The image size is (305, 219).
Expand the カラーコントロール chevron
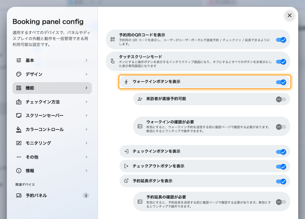(86, 129)
